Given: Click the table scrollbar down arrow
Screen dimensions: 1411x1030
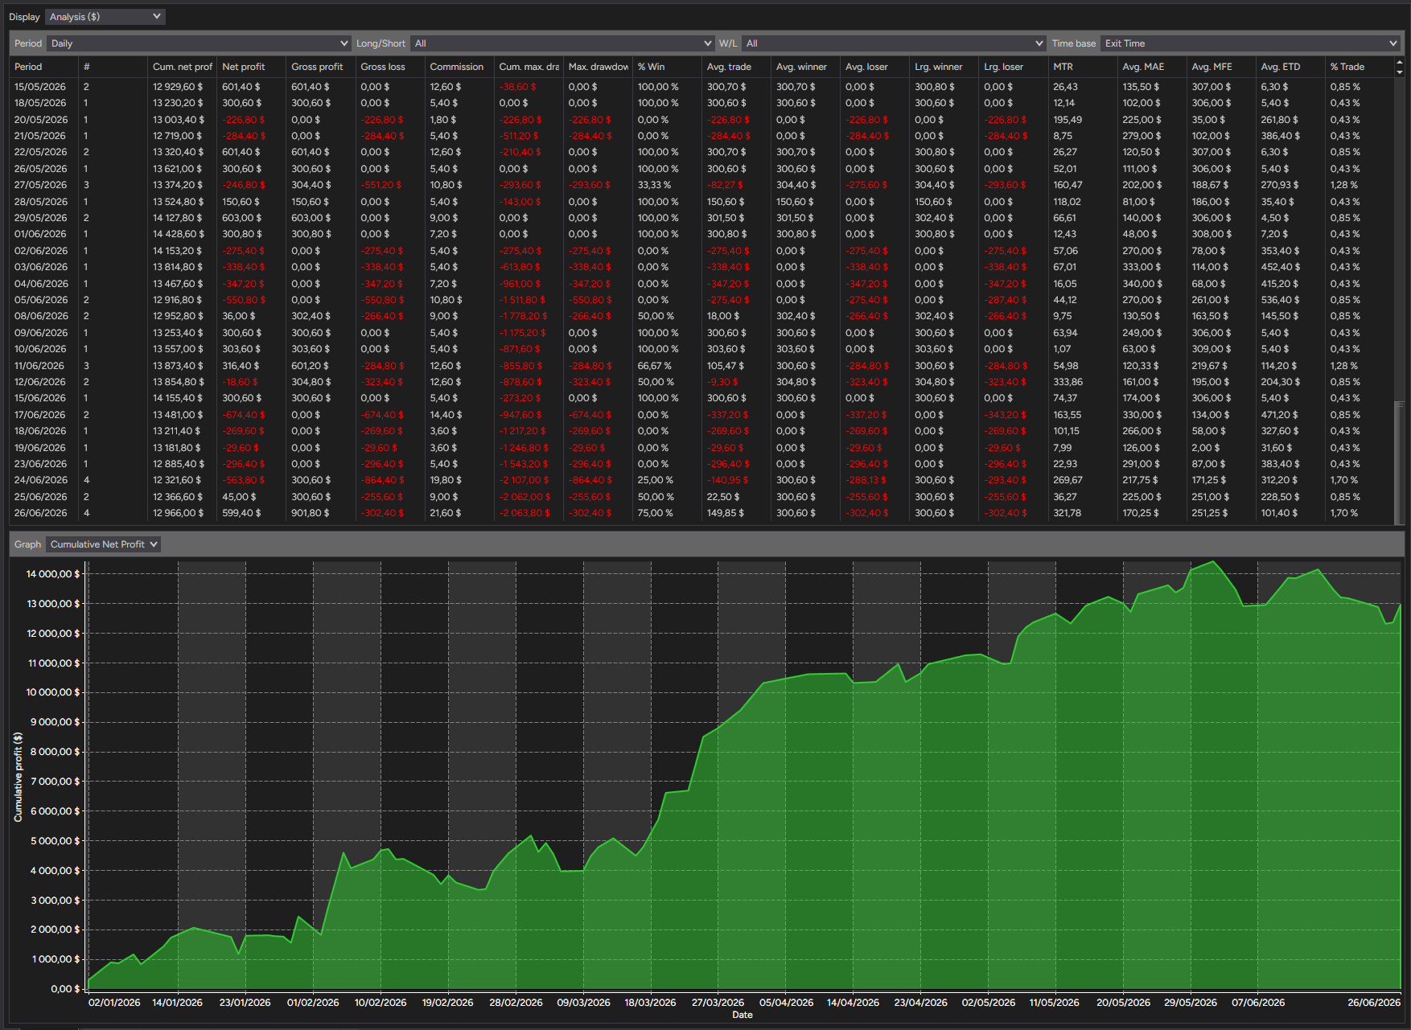Looking at the screenshot, I should pyautogui.click(x=1400, y=72).
